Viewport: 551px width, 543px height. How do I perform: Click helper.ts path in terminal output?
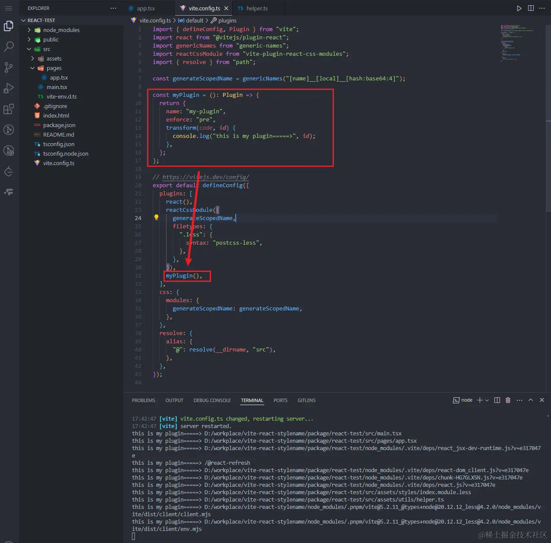pos(324,499)
